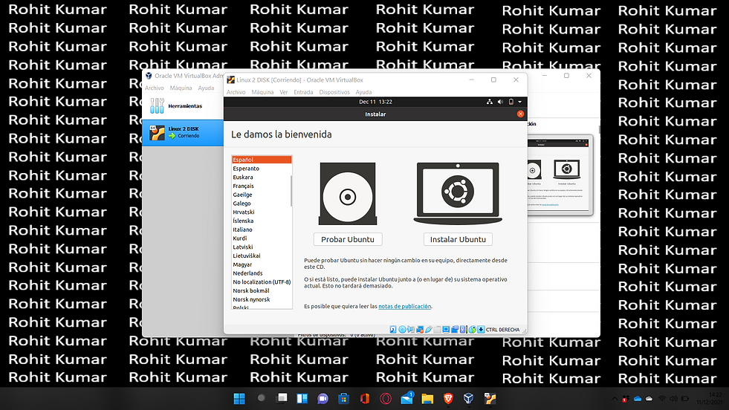Select Íslenska in the language list
Image resolution: width=729 pixels, height=410 pixels.
262,221
